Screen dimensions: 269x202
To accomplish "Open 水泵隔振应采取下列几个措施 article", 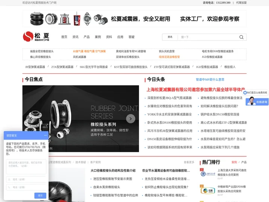I will point(220,147).
